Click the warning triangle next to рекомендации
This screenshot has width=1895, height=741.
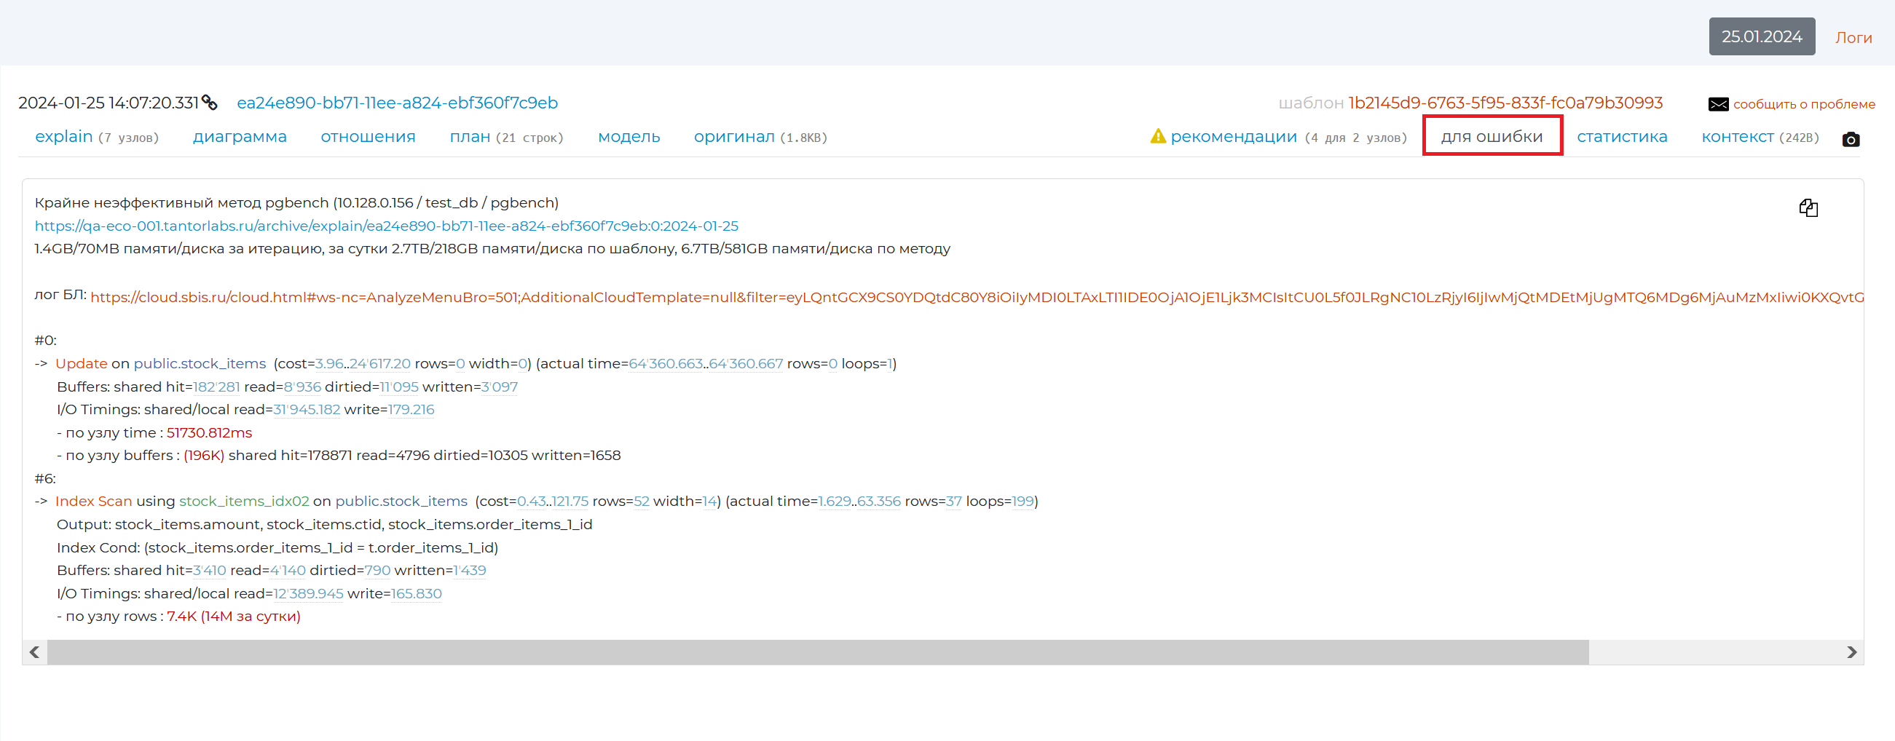pyautogui.click(x=1157, y=137)
